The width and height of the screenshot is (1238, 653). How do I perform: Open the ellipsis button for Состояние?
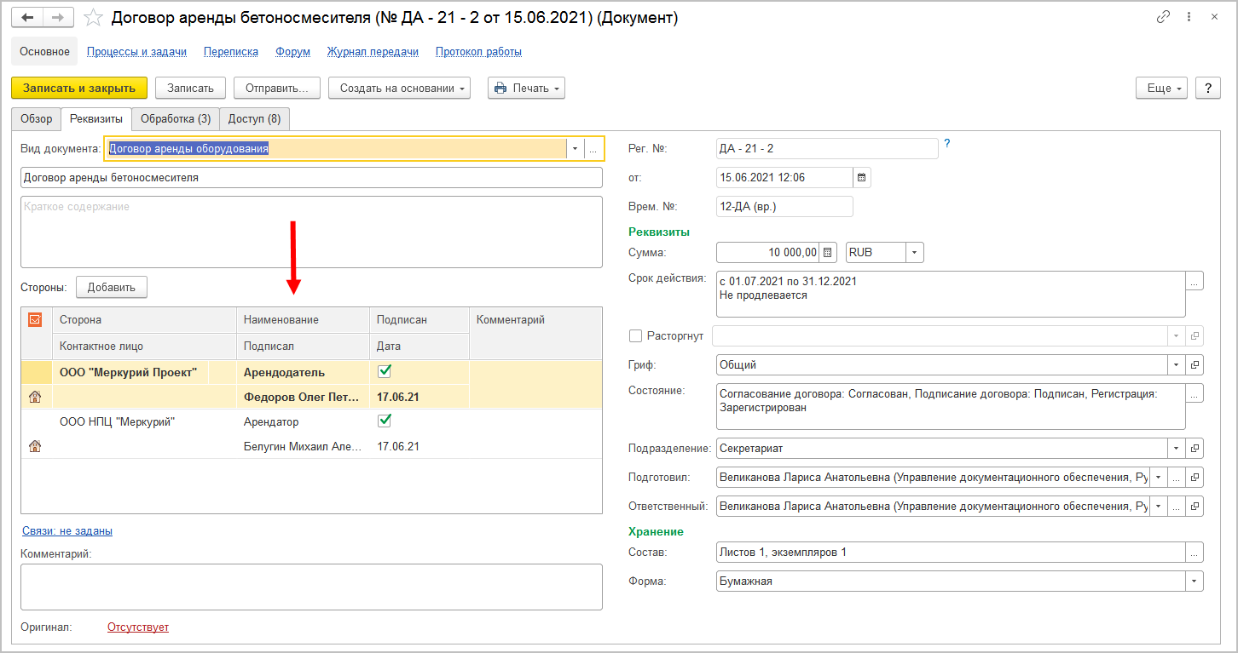coord(1195,393)
